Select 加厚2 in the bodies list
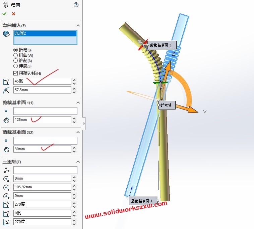254x229 pixels. pos(45,34)
